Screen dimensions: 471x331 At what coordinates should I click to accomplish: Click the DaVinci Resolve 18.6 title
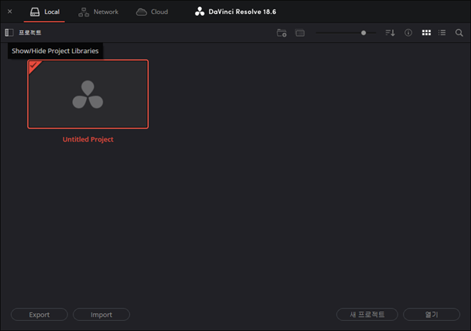[x=242, y=12]
